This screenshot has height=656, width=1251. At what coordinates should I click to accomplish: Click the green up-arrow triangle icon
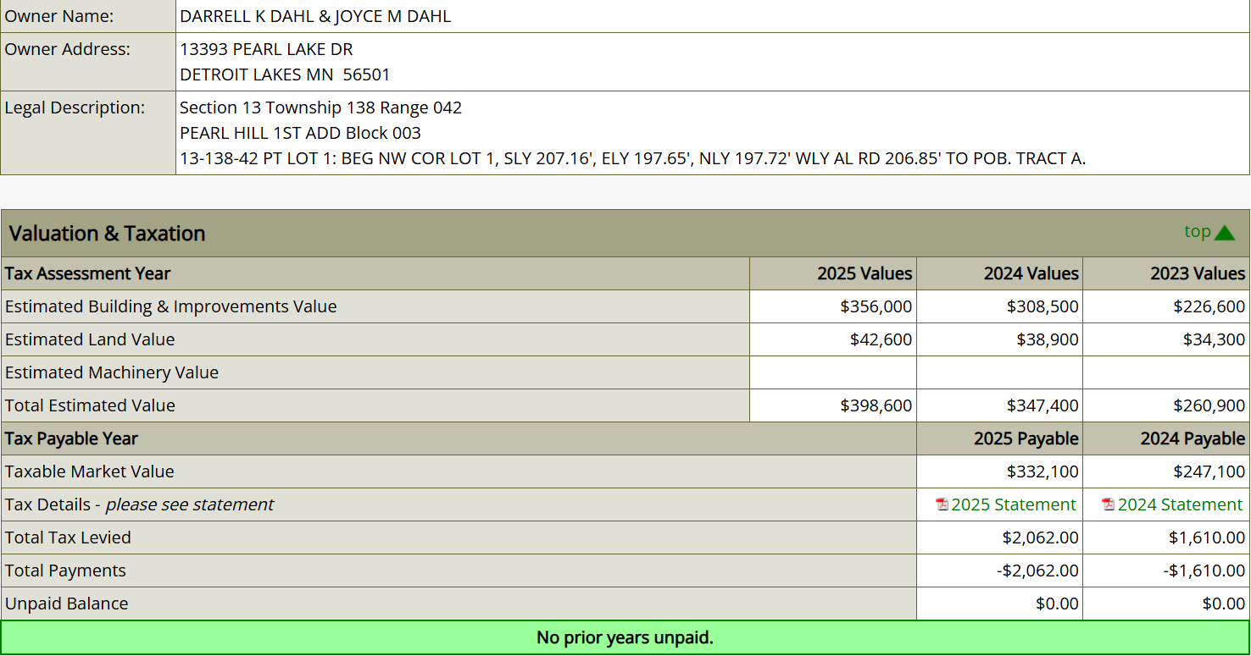coord(1225,233)
